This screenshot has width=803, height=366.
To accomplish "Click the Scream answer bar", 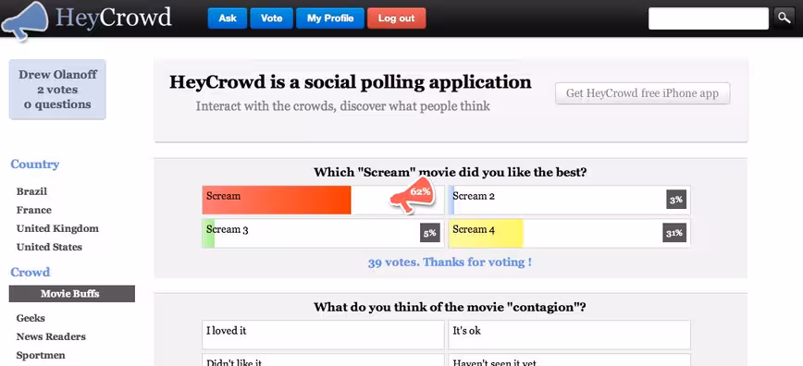I will (323, 201).
